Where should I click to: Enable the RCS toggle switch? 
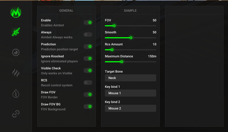[x=88, y=83]
